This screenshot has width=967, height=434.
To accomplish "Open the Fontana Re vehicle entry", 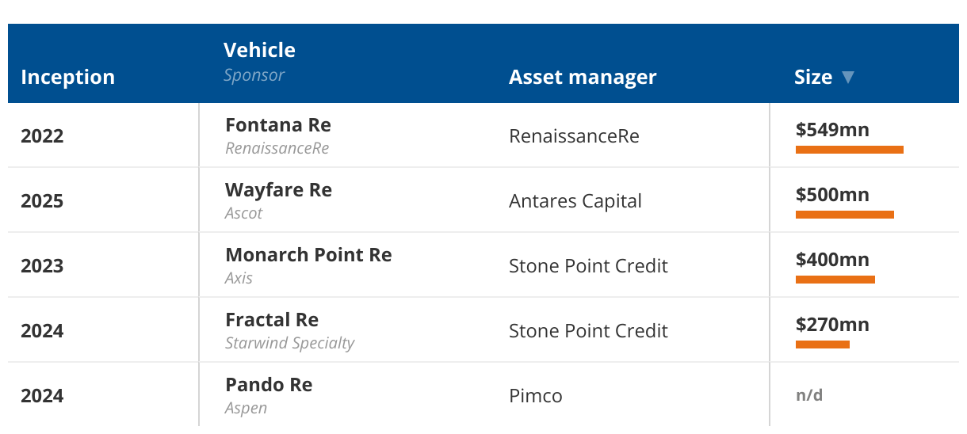I will (x=278, y=125).
